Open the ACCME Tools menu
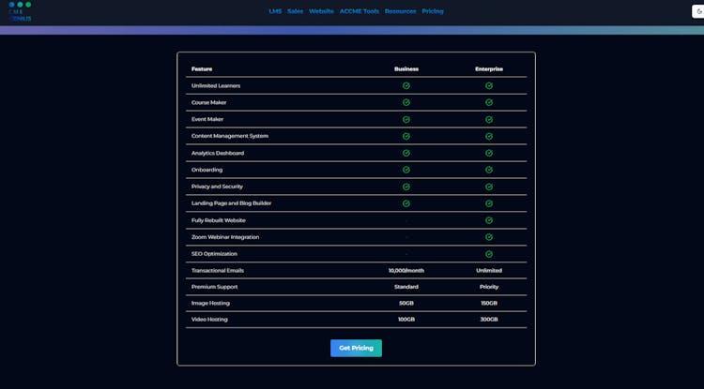 point(359,11)
